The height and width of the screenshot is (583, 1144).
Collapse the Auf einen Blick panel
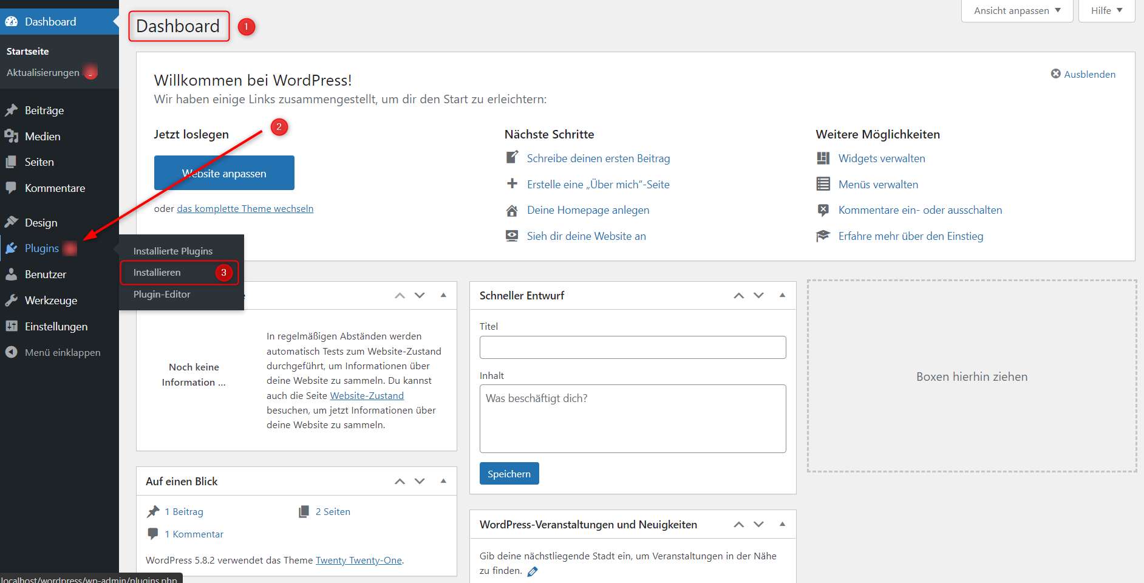[443, 481]
